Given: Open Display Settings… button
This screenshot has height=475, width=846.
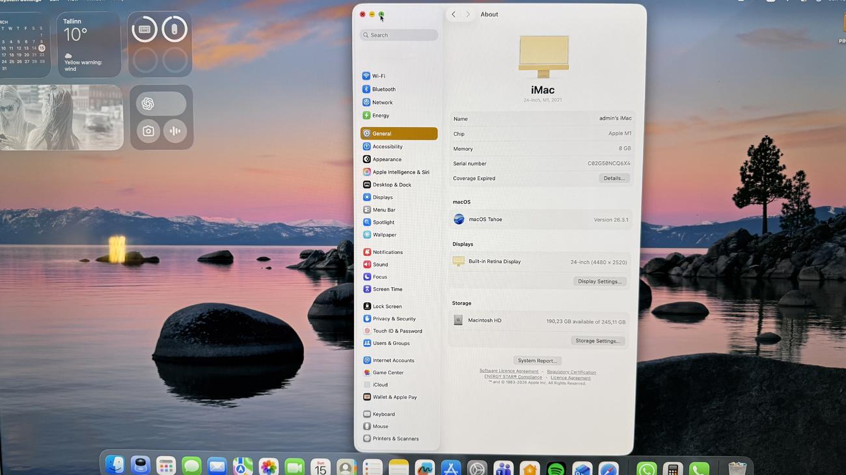Looking at the screenshot, I should coord(600,281).
